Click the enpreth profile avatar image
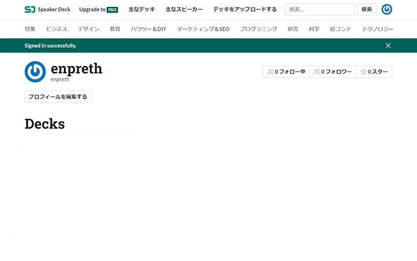 pyautogui.click(x=35, y=72)
